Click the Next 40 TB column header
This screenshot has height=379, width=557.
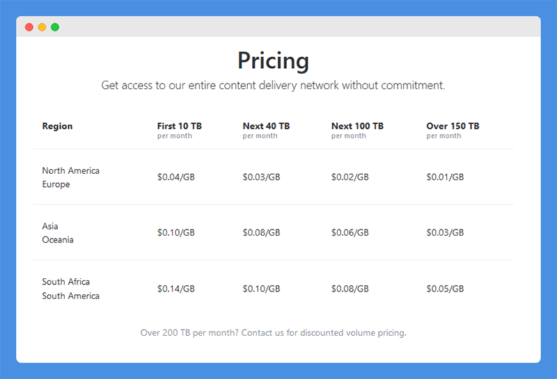click(266, 126)
